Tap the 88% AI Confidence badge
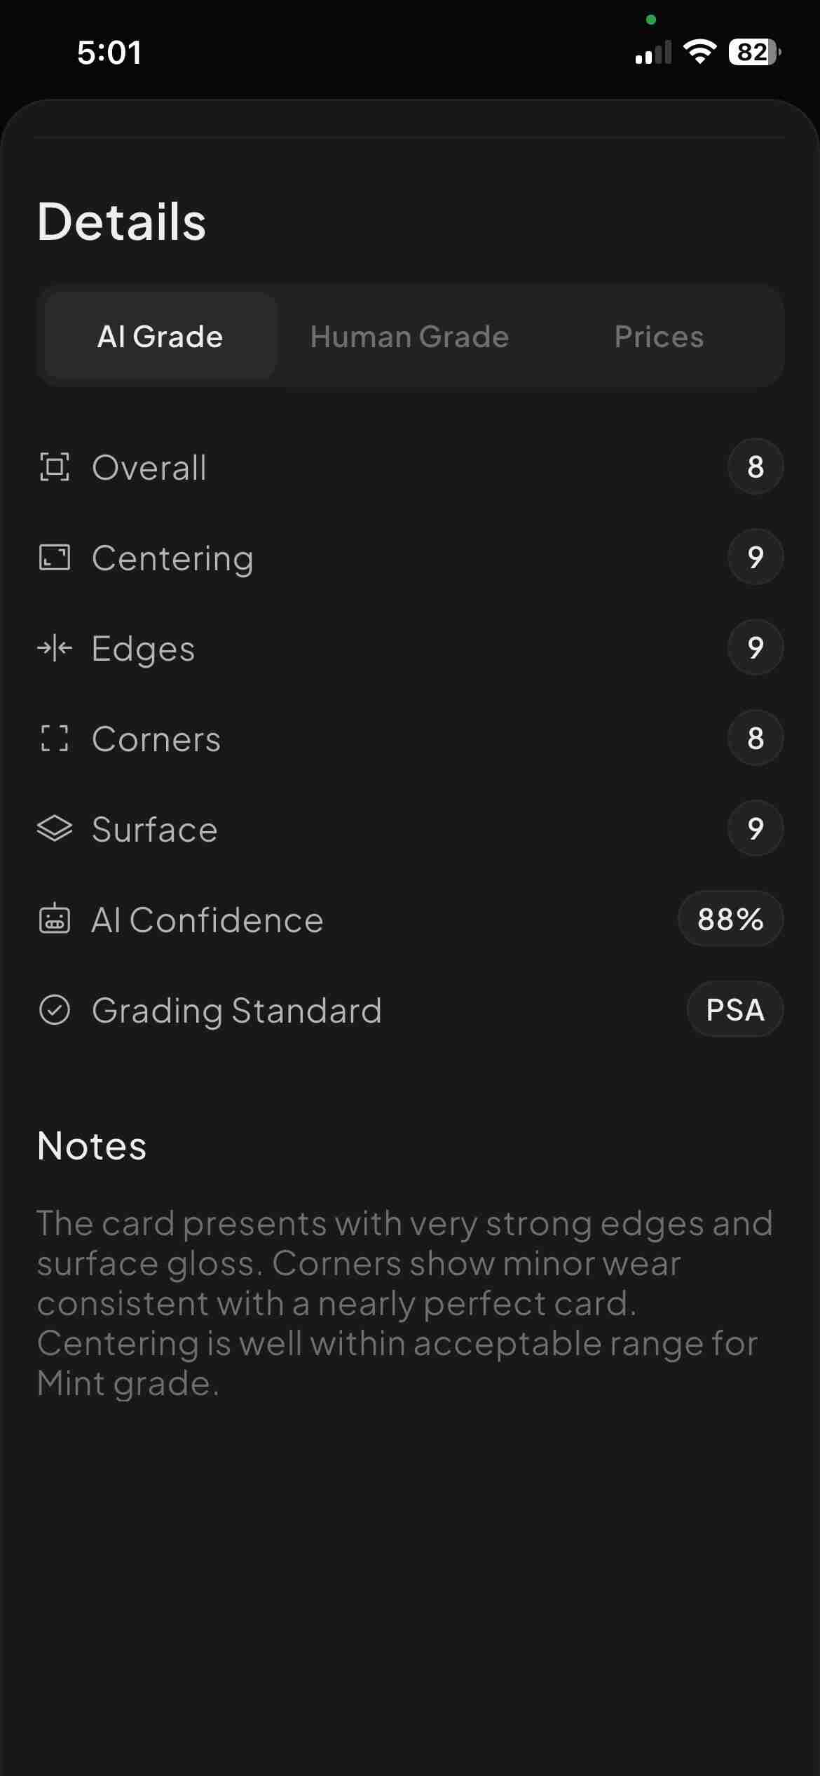 [x=730, y=919]
